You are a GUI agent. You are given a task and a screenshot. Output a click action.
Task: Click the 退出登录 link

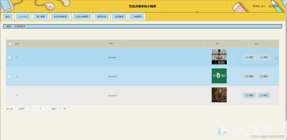click(273, 6)
